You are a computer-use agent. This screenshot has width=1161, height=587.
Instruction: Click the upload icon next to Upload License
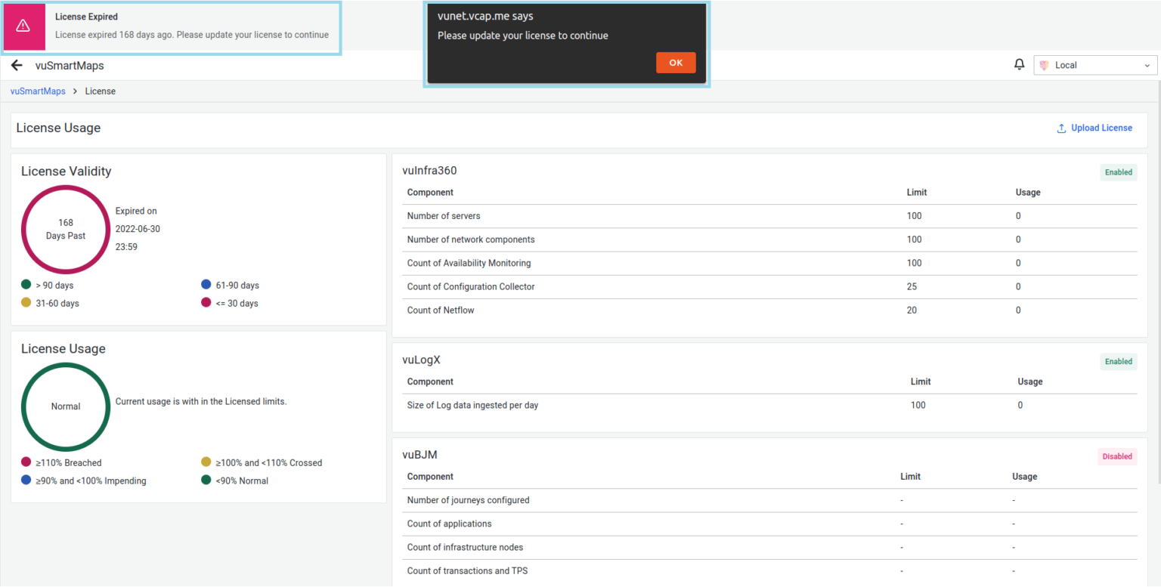pyautogui.click(x=1061, y=128)
